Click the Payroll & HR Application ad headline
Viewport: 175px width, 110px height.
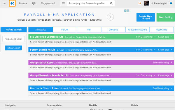pos(59,15)
